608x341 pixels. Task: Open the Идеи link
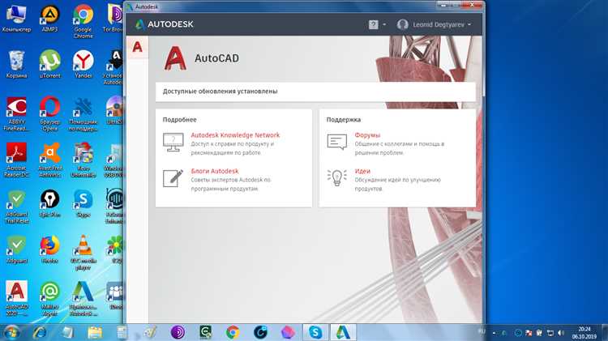(x=362, y=171)
